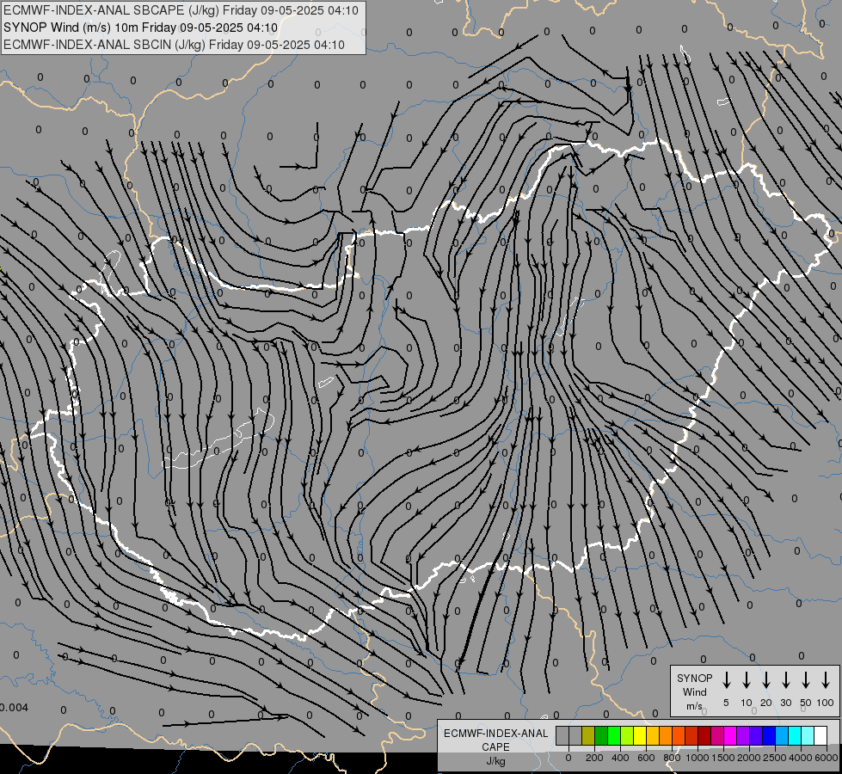This screenshot has width=842, height=774.
Task: Click the 600 tick label on color scale
Action: click(x=646, y=758)
